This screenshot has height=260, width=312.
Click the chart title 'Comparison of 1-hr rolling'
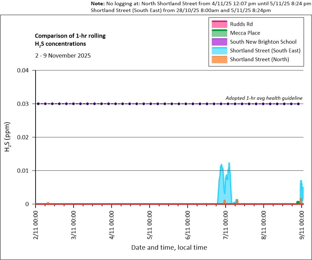[x=70, y=36]
